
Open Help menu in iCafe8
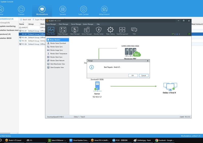click(98, 24)
